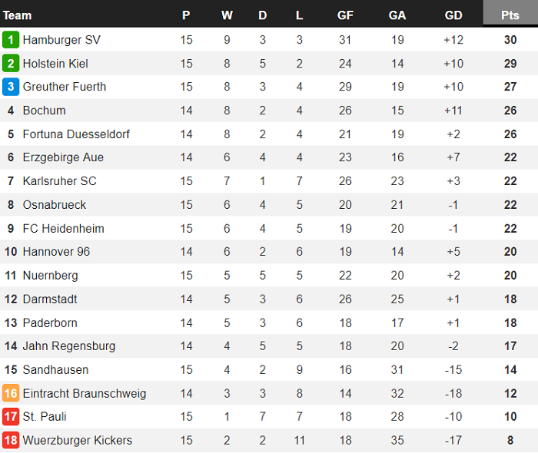Open Fortuna Duesseldorf team page
The width and height of the screenshot is (538, 453).
coord(76,134)
